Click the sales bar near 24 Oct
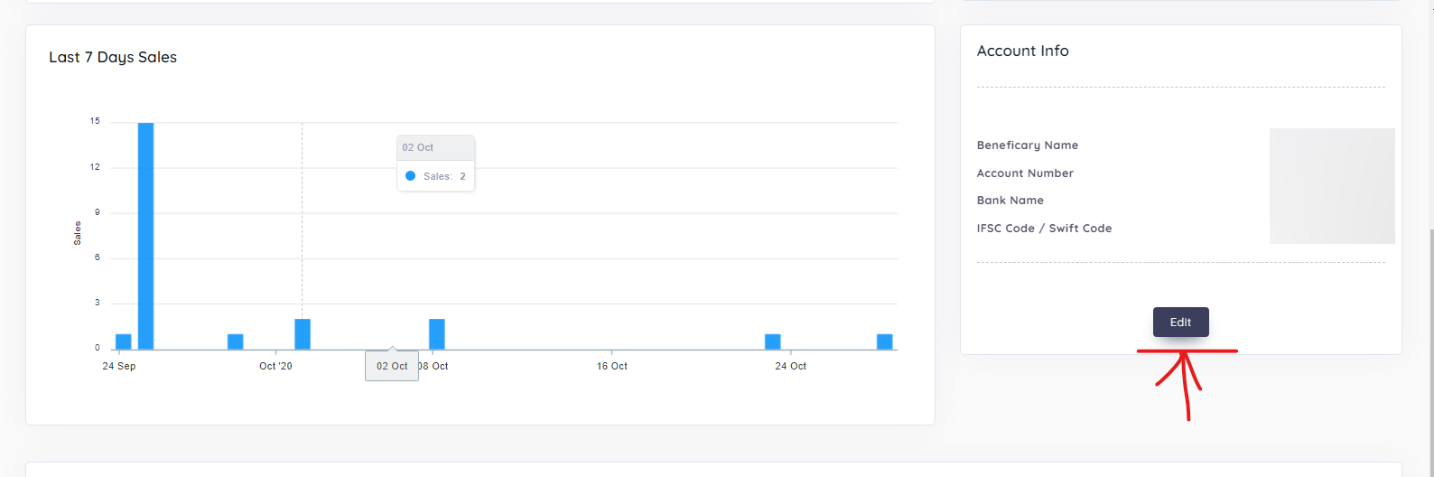The height and width of the screenshot is (477, 1434). pos(773,341)
